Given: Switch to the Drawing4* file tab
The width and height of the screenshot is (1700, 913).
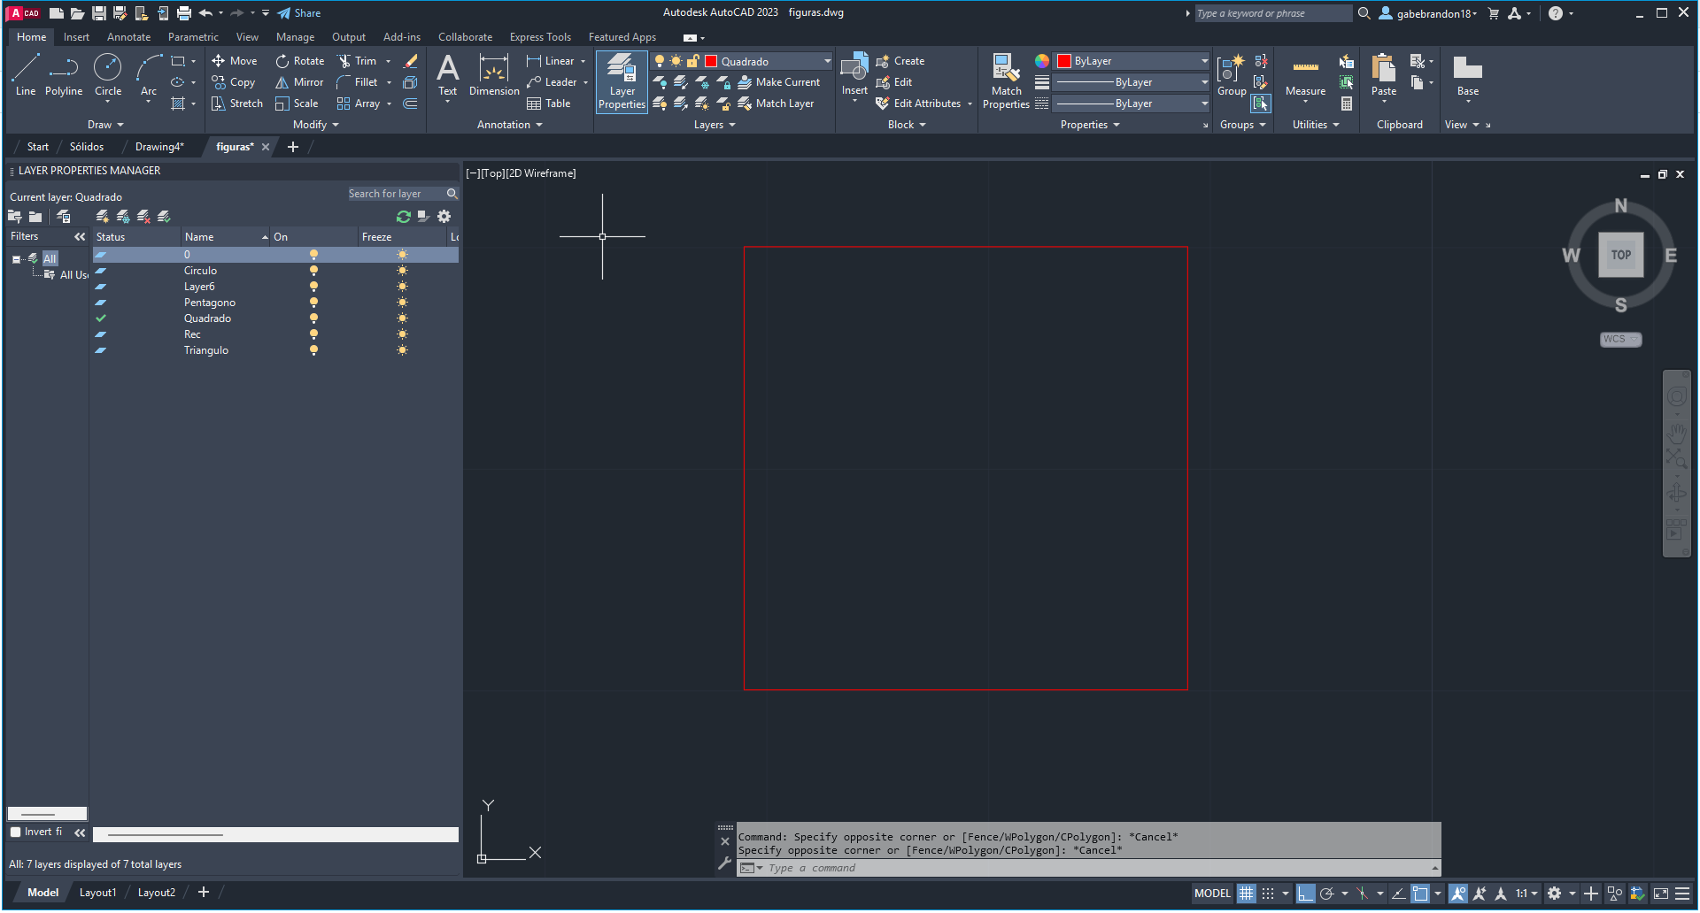Looking at the screenshot, I should tap(159, 147).
